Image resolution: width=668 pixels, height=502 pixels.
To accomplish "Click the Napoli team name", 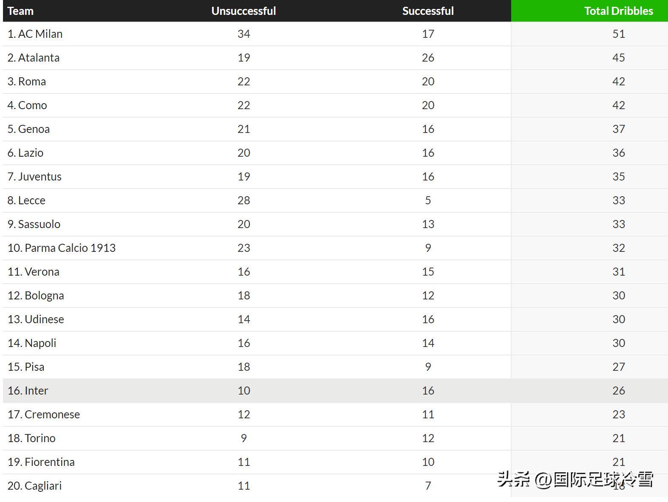I will pos(40,343).
